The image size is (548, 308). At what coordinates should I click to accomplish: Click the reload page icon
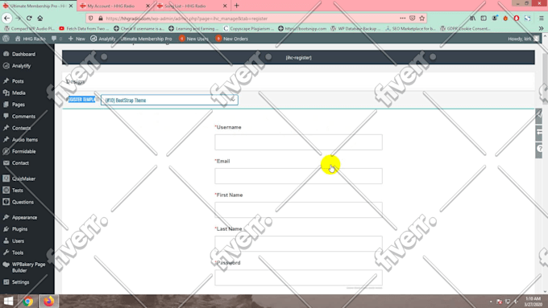[29, 18]
